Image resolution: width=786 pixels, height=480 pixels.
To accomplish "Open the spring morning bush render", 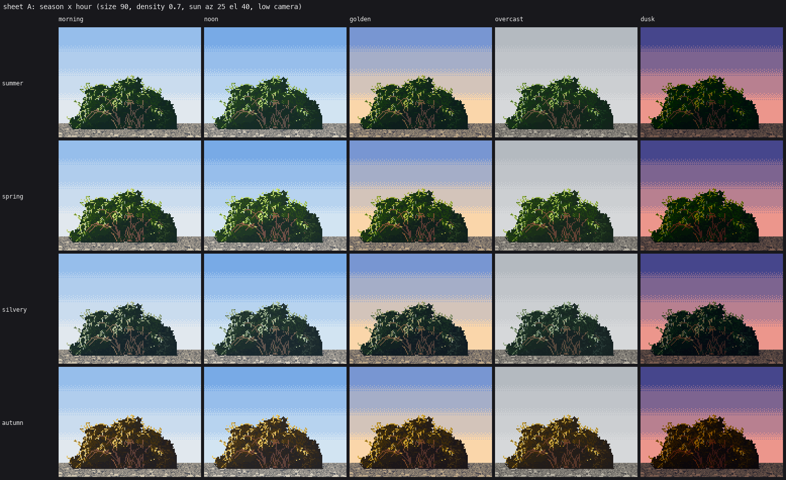I will [130, 196].
